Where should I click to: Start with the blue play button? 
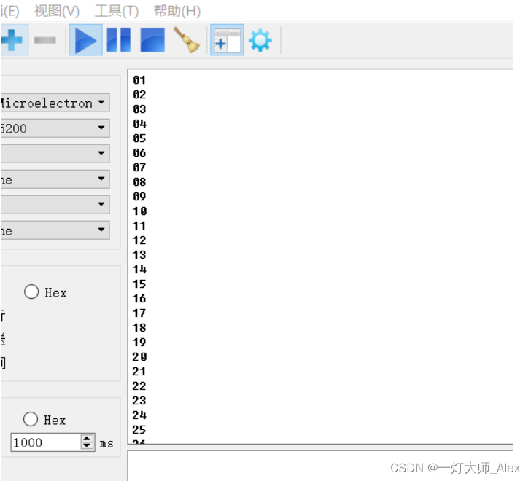(x=85, y=40)
